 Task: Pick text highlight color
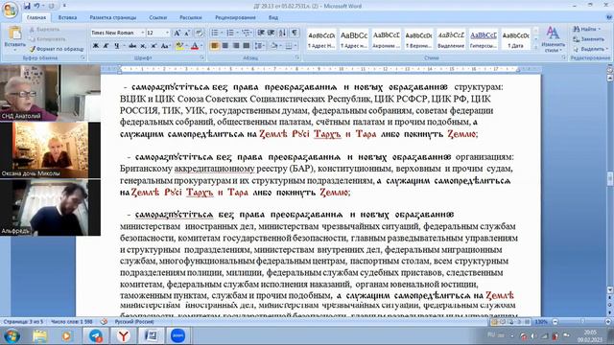(179, 46)
